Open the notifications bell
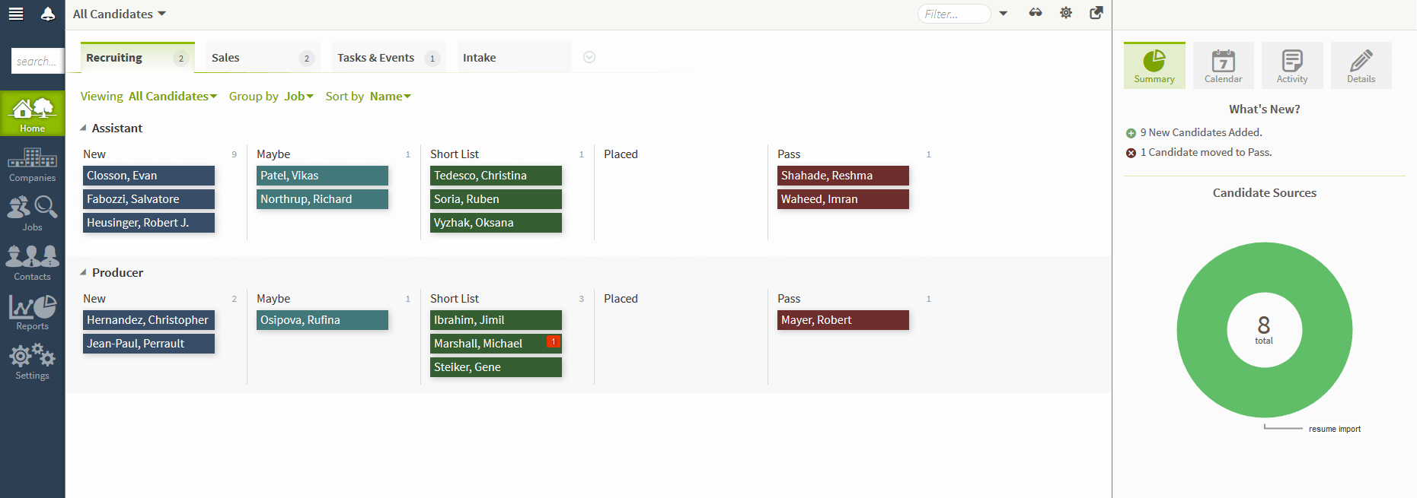 point(48,14)
